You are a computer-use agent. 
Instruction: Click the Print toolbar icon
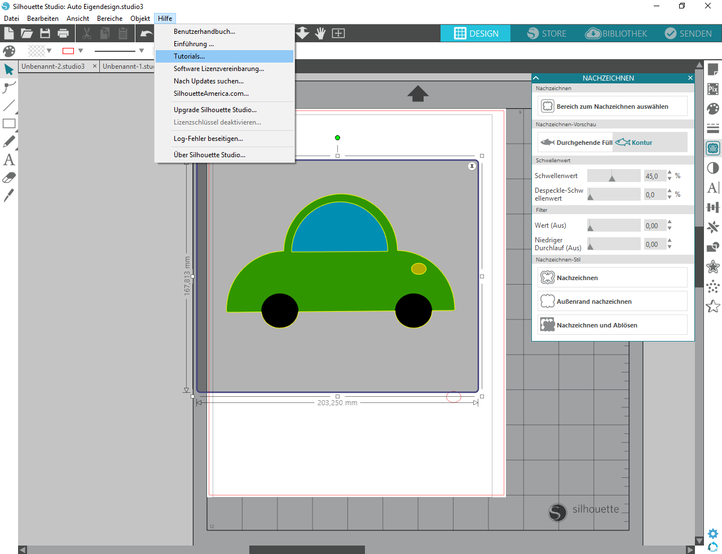(x=63, y=33)
